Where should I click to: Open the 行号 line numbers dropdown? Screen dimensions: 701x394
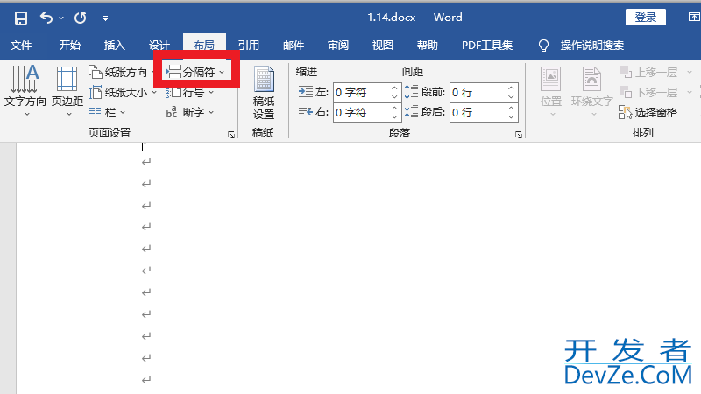click(x=190, y=93)
